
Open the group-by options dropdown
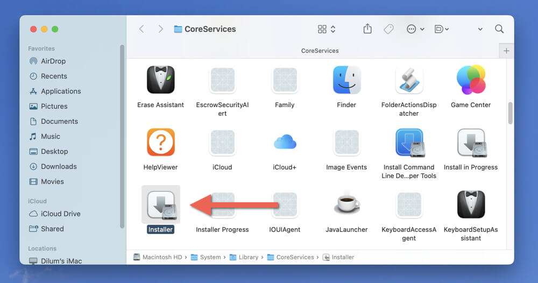[442, 29]
